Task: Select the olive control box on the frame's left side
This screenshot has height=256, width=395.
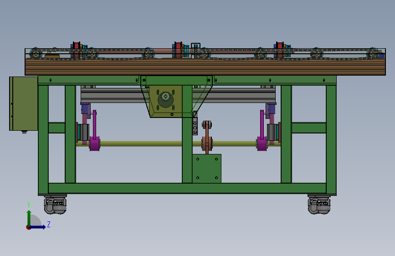Action: pos(23,103)
